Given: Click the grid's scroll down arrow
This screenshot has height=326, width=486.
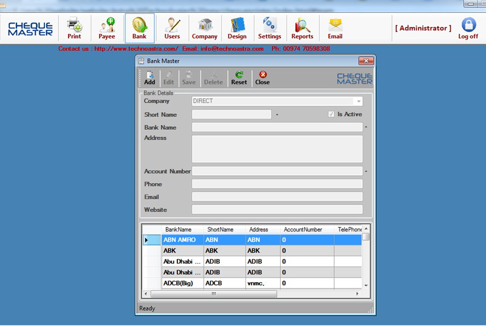Looking at the screenshot, I should click(366, 285).
